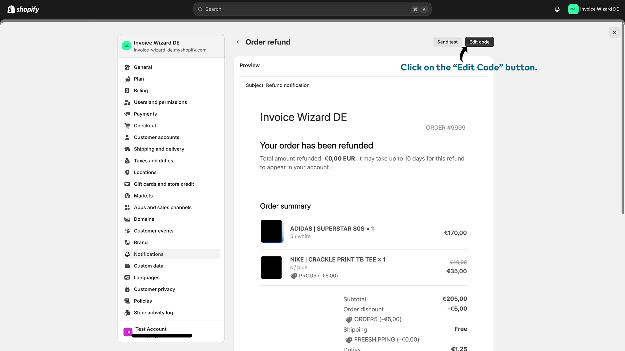Open Payments settings
625x351 pixels.
pyautogui.click(x=171, y=114)
